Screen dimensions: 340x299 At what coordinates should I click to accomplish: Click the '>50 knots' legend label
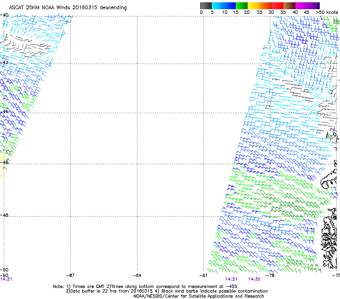tap(327, 12)
